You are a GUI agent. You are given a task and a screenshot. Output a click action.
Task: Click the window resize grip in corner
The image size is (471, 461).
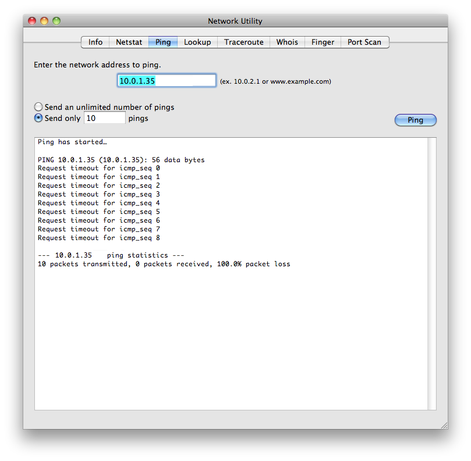click(x=444, y=426)
